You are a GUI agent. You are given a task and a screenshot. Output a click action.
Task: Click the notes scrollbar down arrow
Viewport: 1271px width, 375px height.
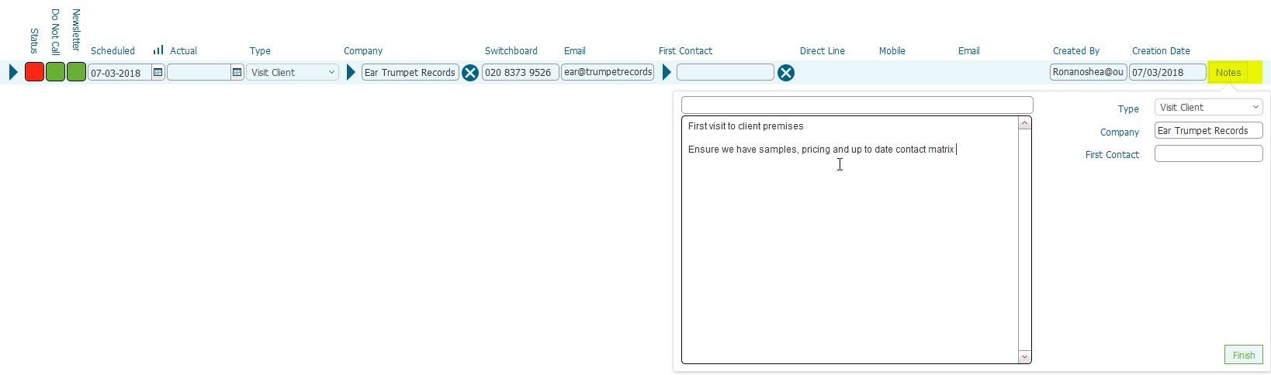(1025, 356)
